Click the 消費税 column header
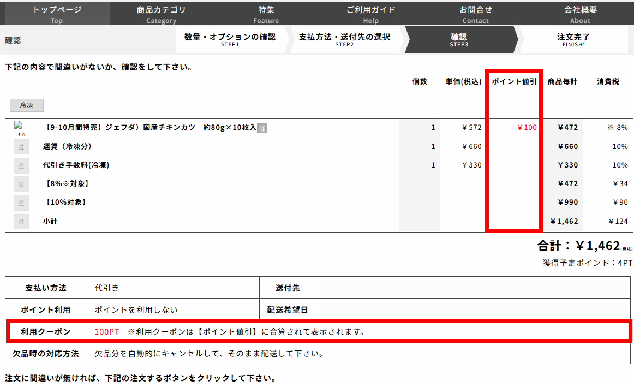The height and width of the screenshot is (387, 634). [x=608, y=82]
